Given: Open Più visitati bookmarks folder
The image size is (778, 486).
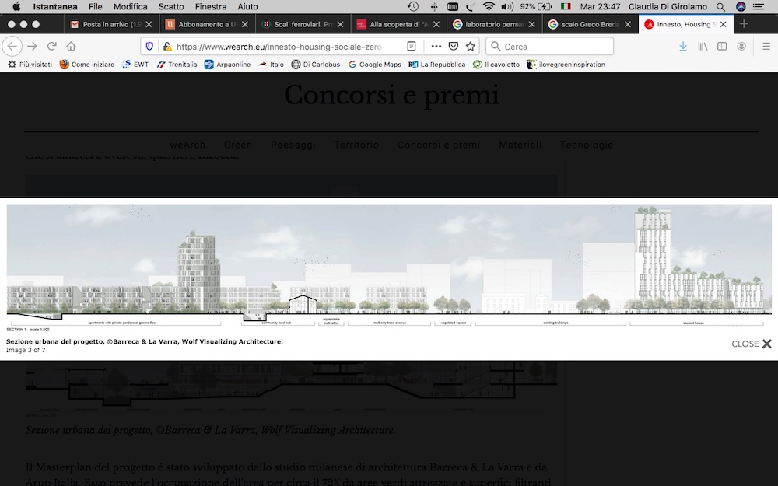Looking at the screenshot, I should click(x=30, y=65).
